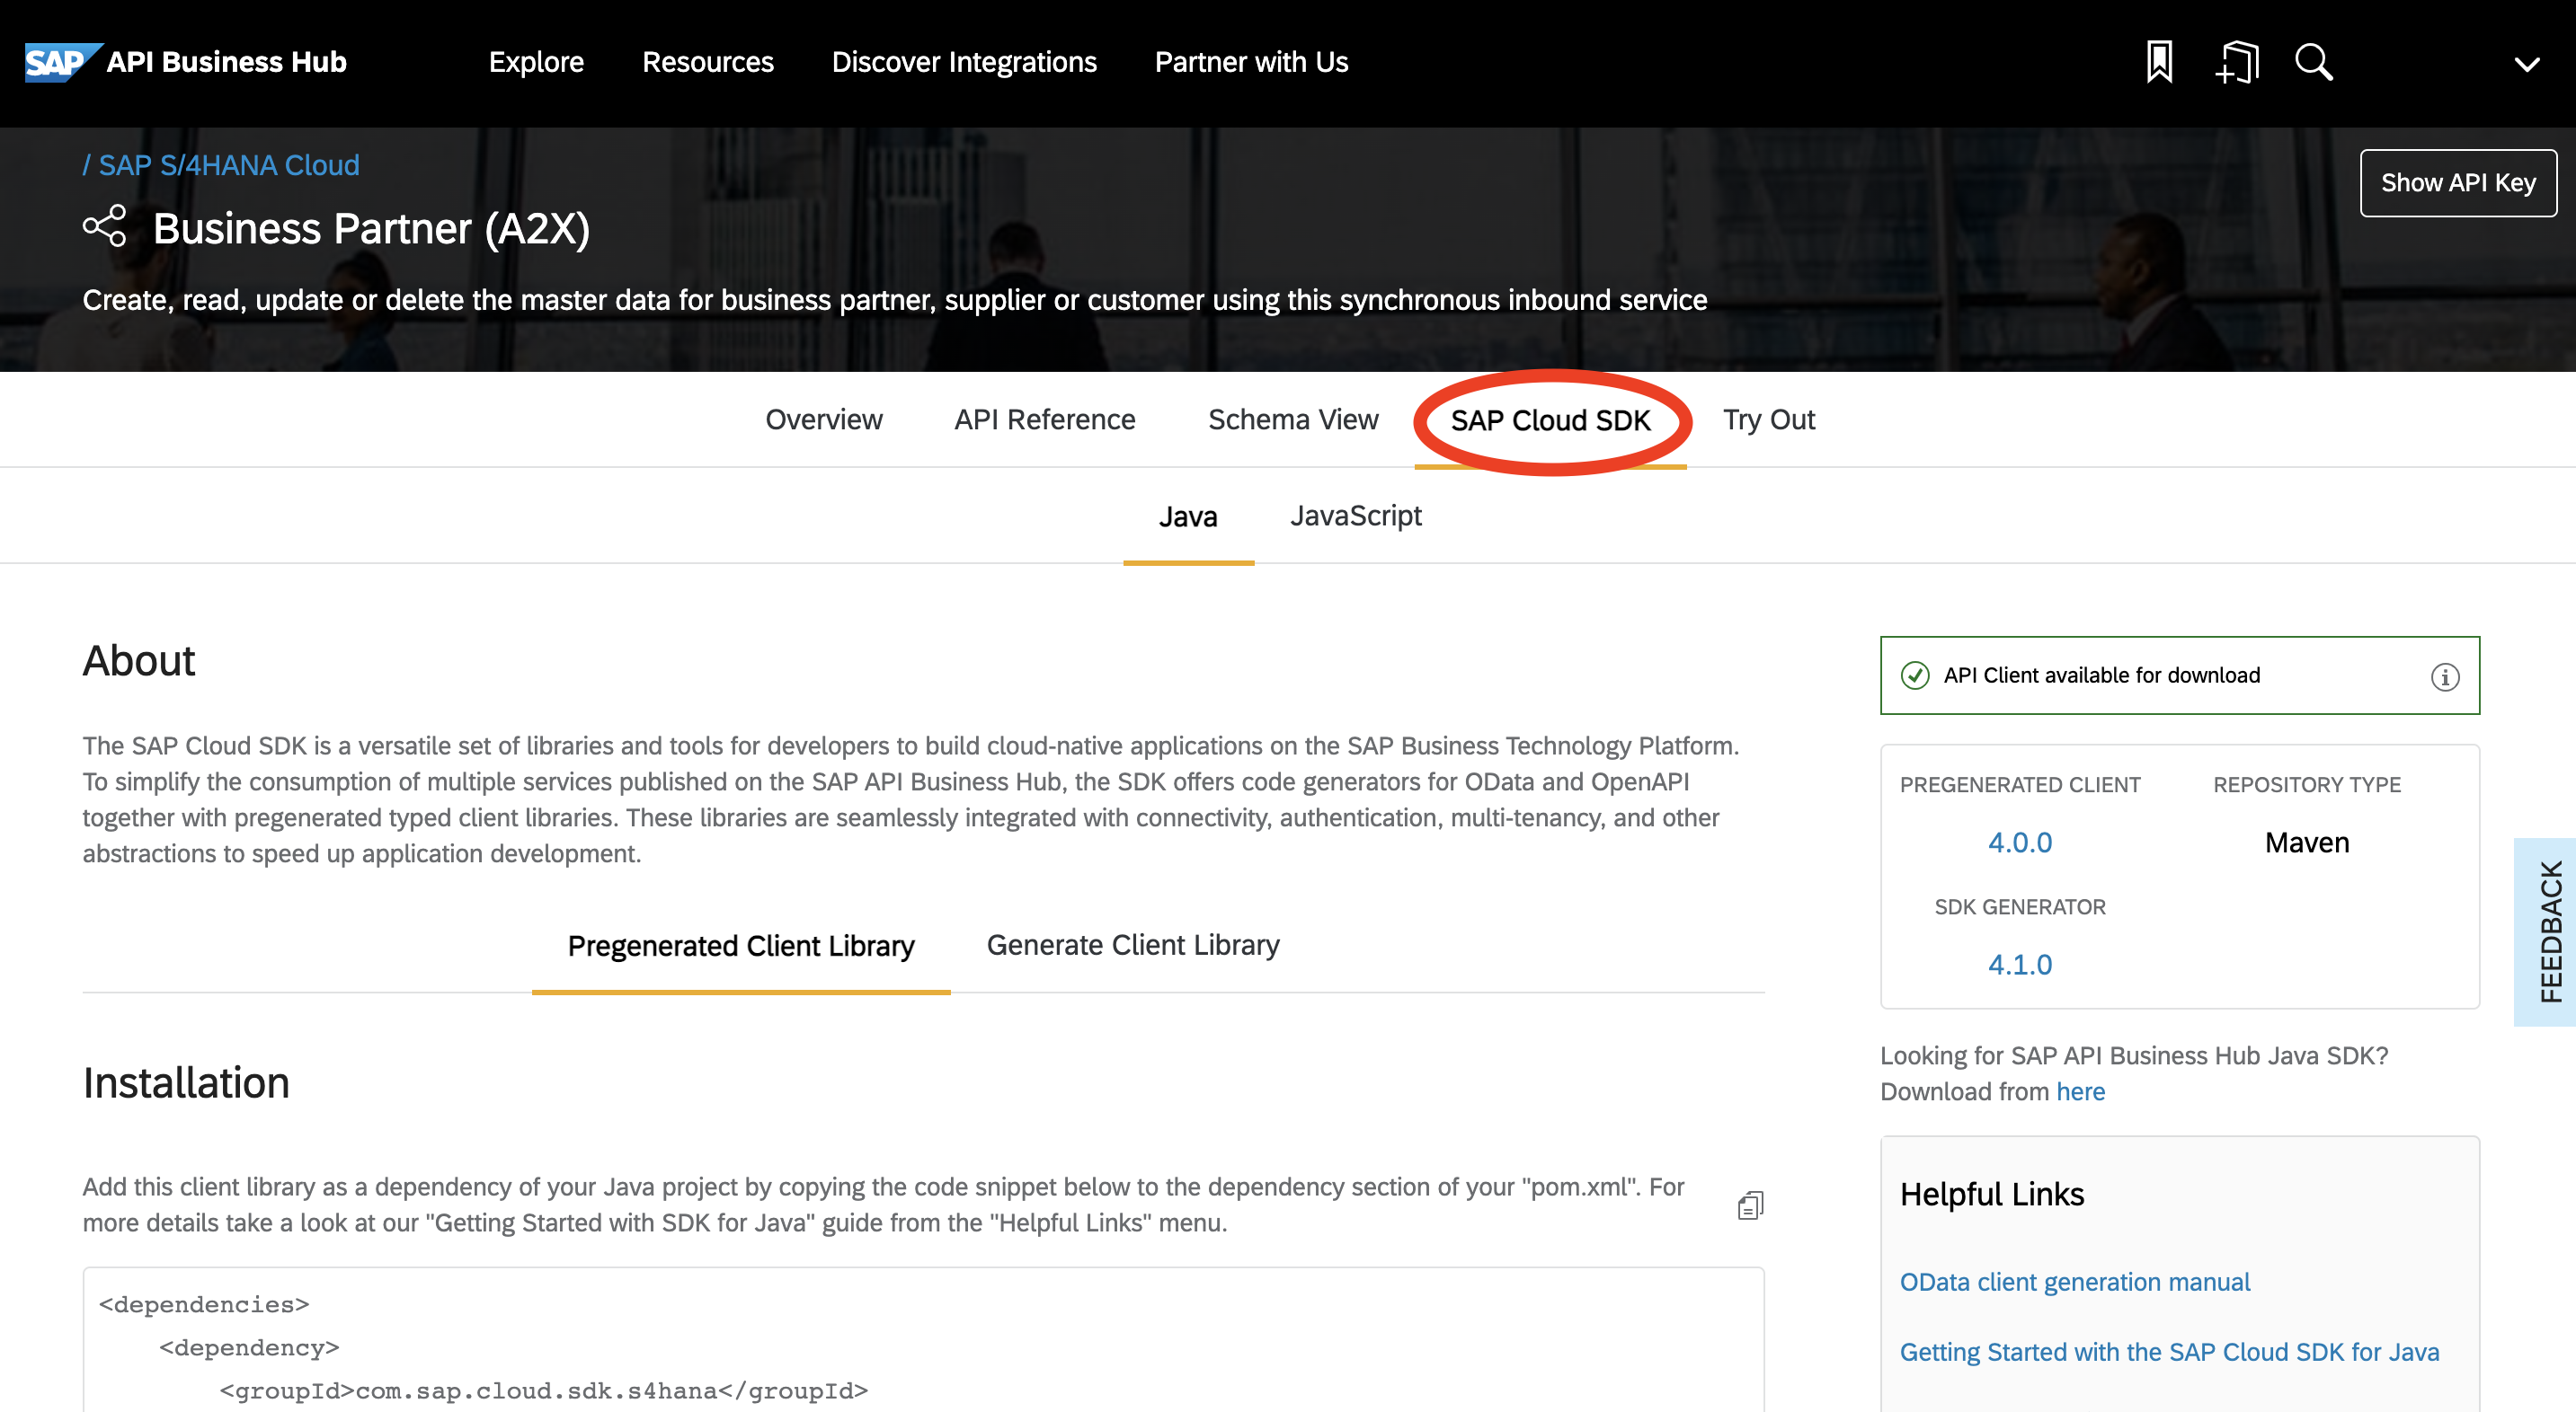Click the green checkmark availability icon
This screenshot has height=1412, width=2576.
point(1914,675)
